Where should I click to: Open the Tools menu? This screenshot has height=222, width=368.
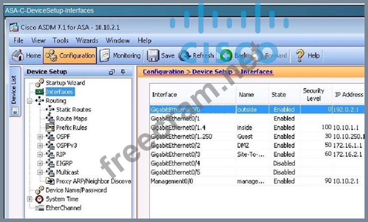click(60, 40)
